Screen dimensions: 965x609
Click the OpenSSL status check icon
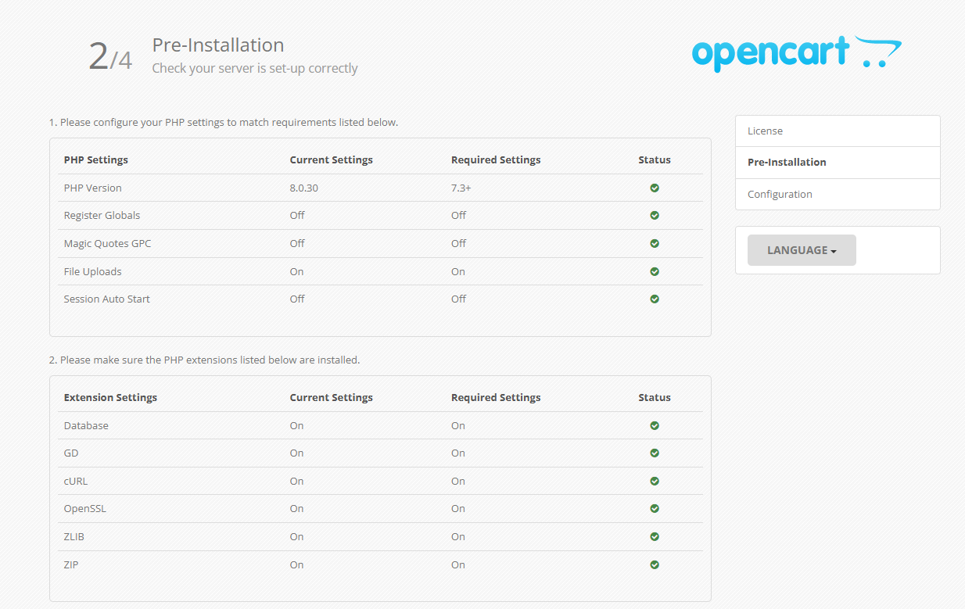(655, 508)
